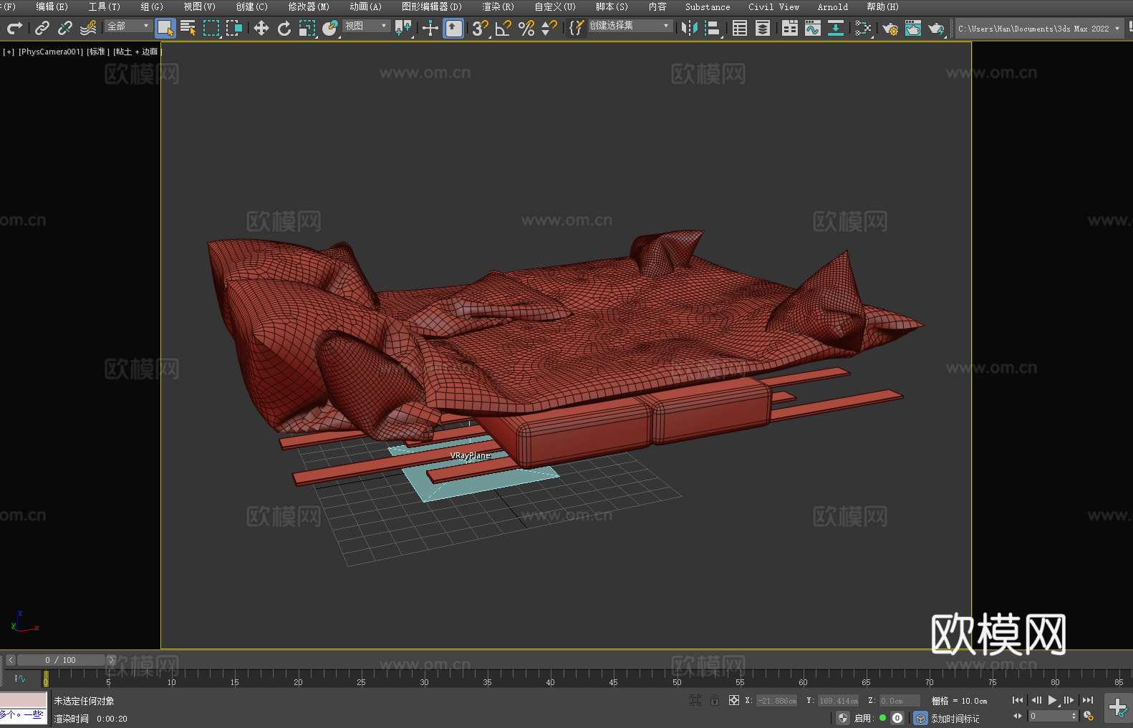The width and height of the screenshot is (1133, 728).
Task: Open the 全部 selection filter dropdown
Action: [128, 26]
